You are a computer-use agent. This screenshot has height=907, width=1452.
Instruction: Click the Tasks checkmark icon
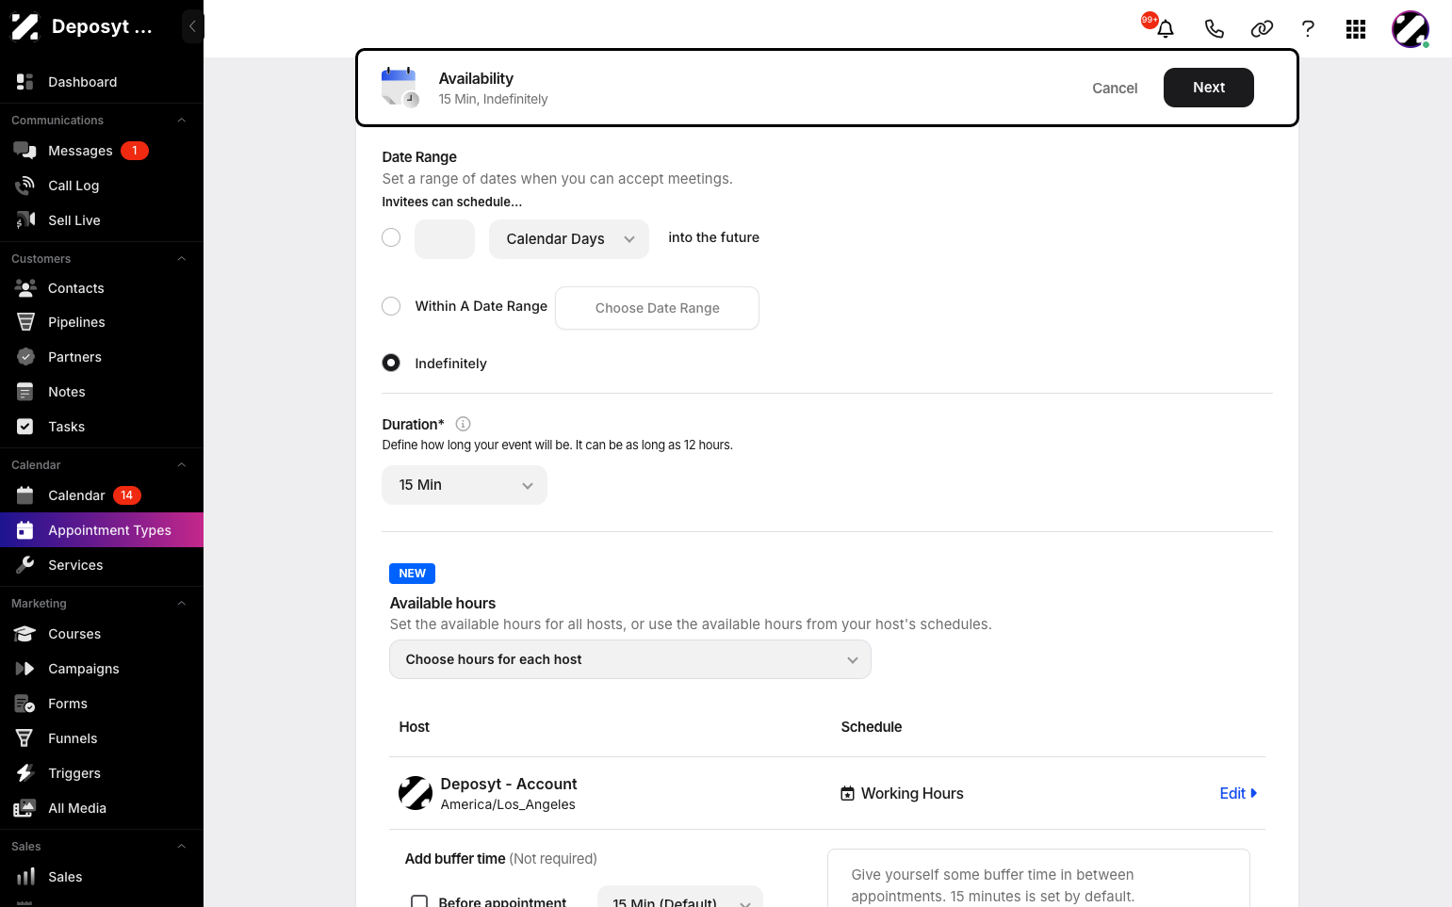point(25,427)
